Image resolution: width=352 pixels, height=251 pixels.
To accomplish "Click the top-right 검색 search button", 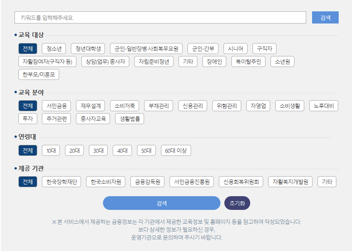I will [x=325, y=17].
